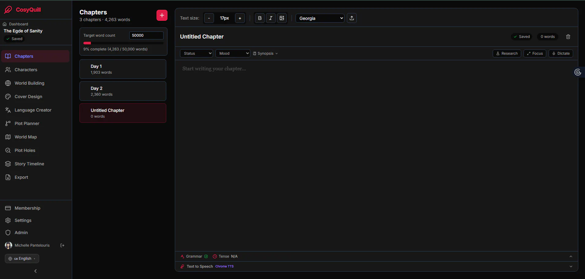The image size is (585, 279).
Task: Open the Mood dropdown
Action: (233, 53)
